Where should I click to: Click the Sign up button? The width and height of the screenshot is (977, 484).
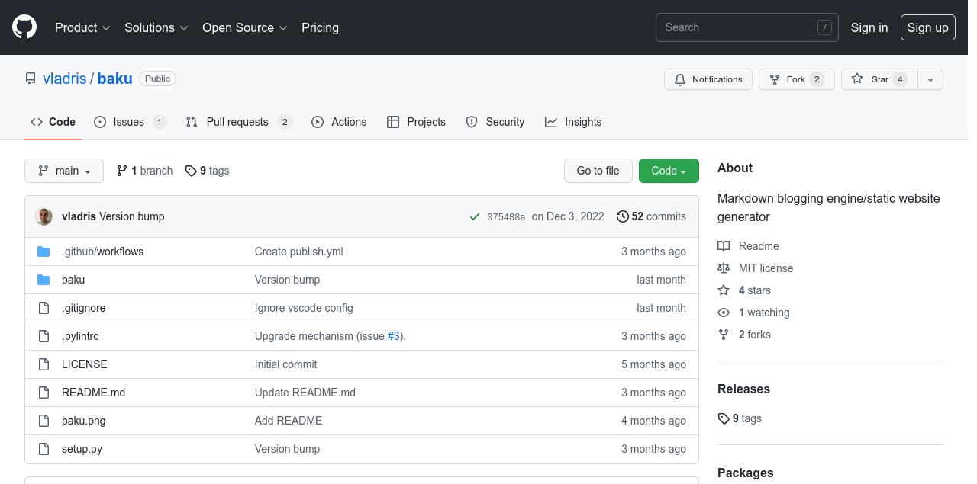pos(927,27)
